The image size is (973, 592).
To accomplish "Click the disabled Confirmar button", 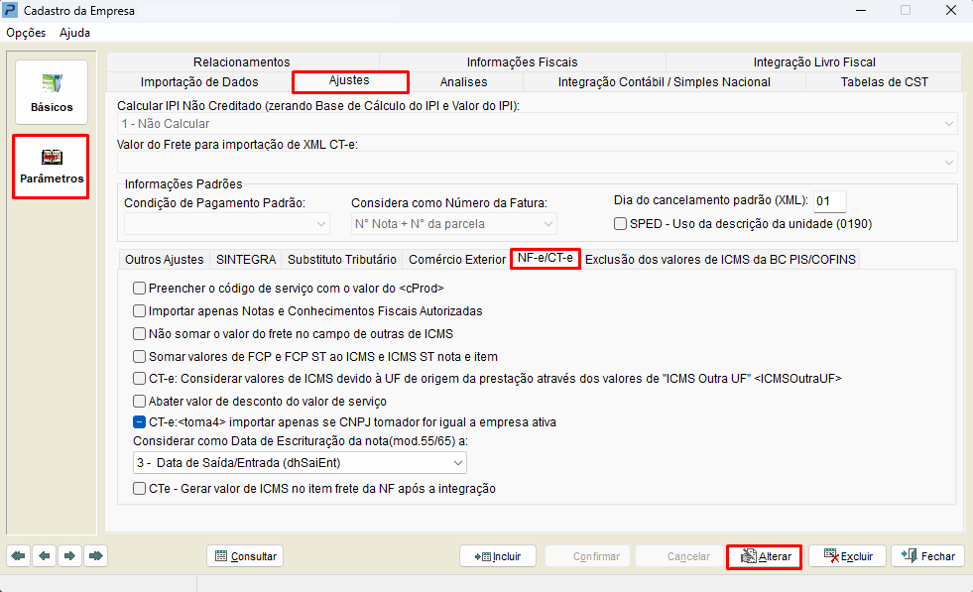I will 587,556.
